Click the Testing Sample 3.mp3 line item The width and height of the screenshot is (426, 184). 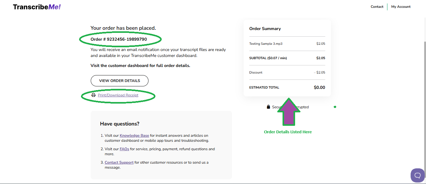pyautogui.click(x=265, y=43)
